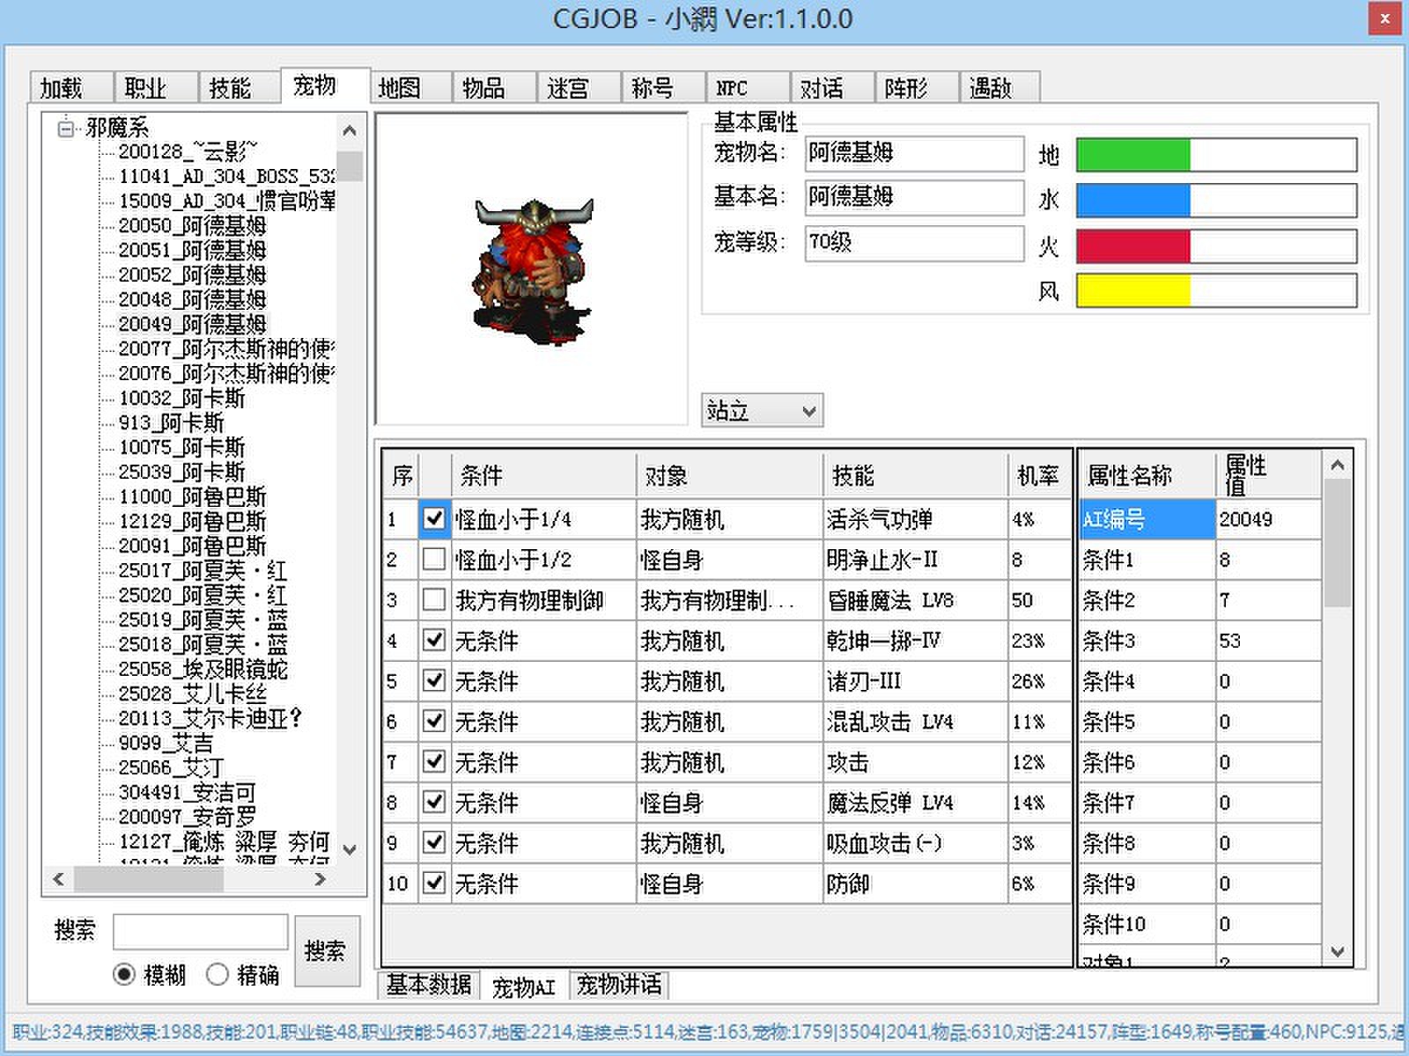Click the pet tree scroll-down arrow
The image size is (1409, 1056).
[349, 849]
